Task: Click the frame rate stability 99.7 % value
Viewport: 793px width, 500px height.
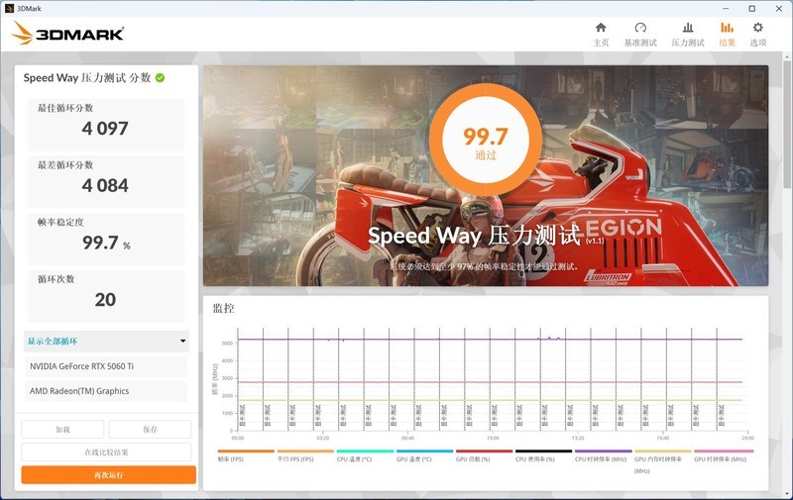Action: coord(106,243)
